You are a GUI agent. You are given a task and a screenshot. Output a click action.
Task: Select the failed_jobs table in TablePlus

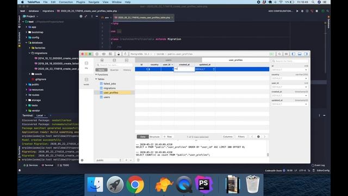click(110, 84)
